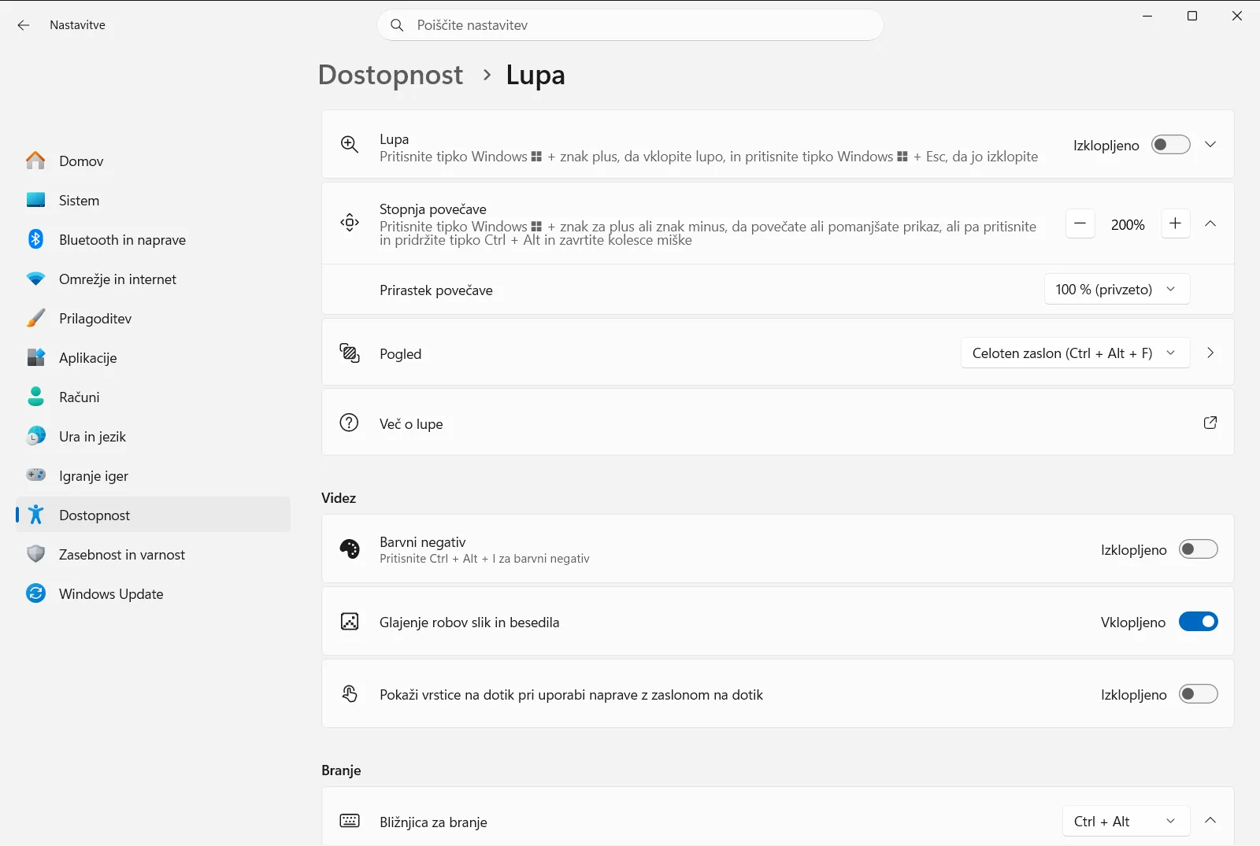Click the 200% magnification value
The height and width of the screenshot is (846, 1260).
(x=1128, y=225)
